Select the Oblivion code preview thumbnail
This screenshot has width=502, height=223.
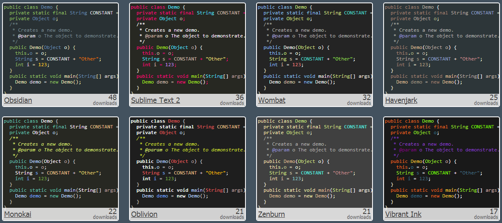click(187, 163)
